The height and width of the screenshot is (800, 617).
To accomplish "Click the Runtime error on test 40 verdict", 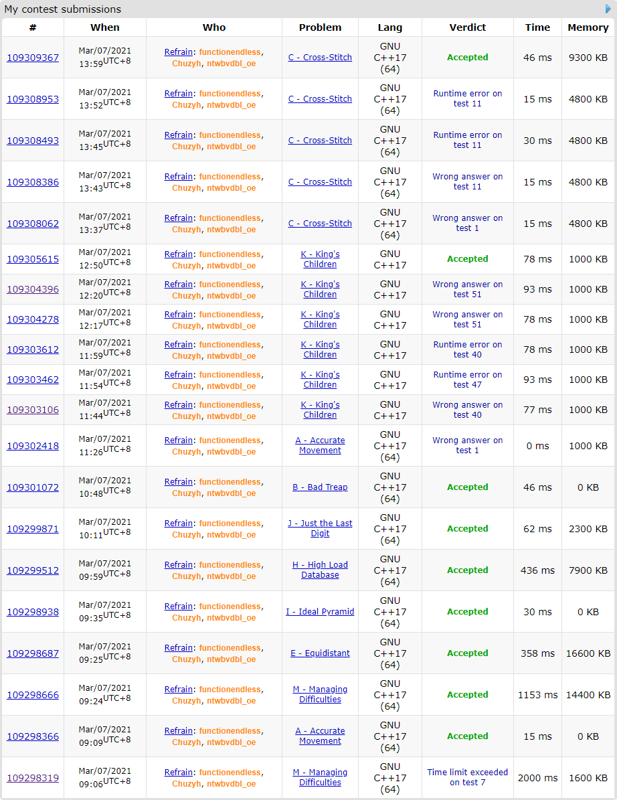I will 467,349.
